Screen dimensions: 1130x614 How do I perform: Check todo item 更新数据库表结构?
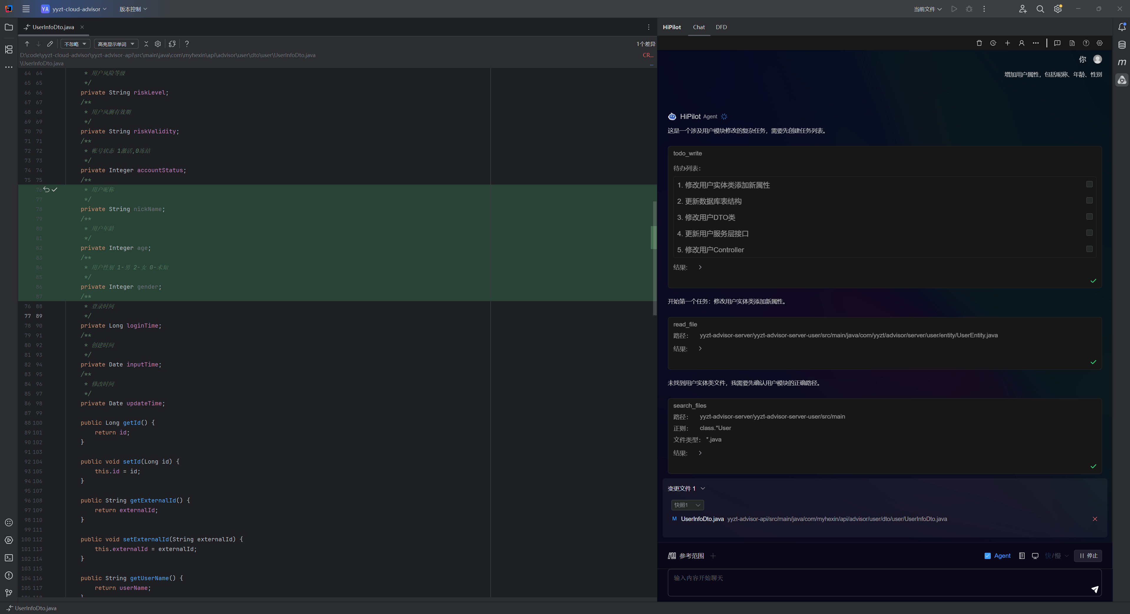(1089, 200)
